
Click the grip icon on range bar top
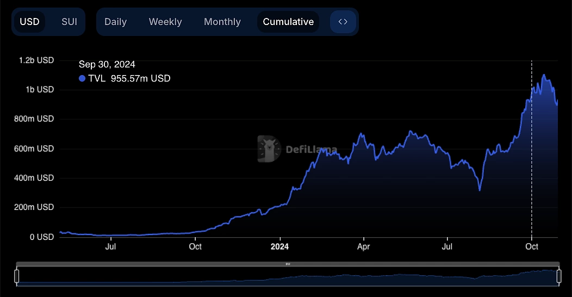pos(288,264)
